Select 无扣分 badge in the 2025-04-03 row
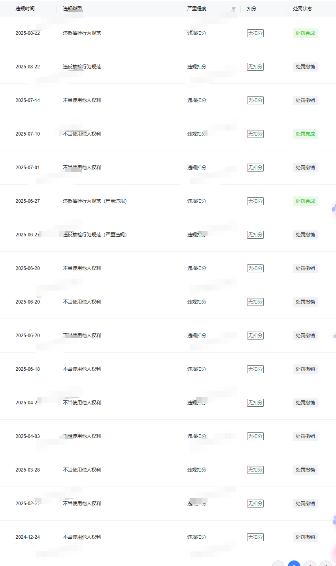This screenshot has width=336, height=566. click(x=255, y=436)
